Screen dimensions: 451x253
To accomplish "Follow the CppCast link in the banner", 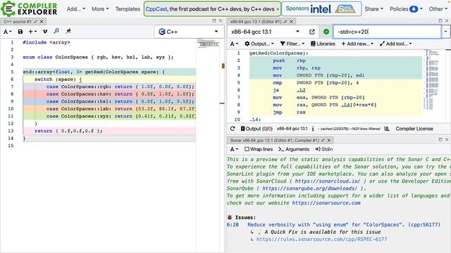I will tap(156, 9).
